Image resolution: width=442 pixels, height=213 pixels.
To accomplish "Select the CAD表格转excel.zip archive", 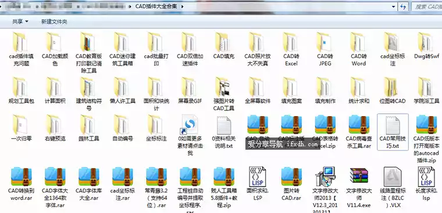I will pos(325,132).
